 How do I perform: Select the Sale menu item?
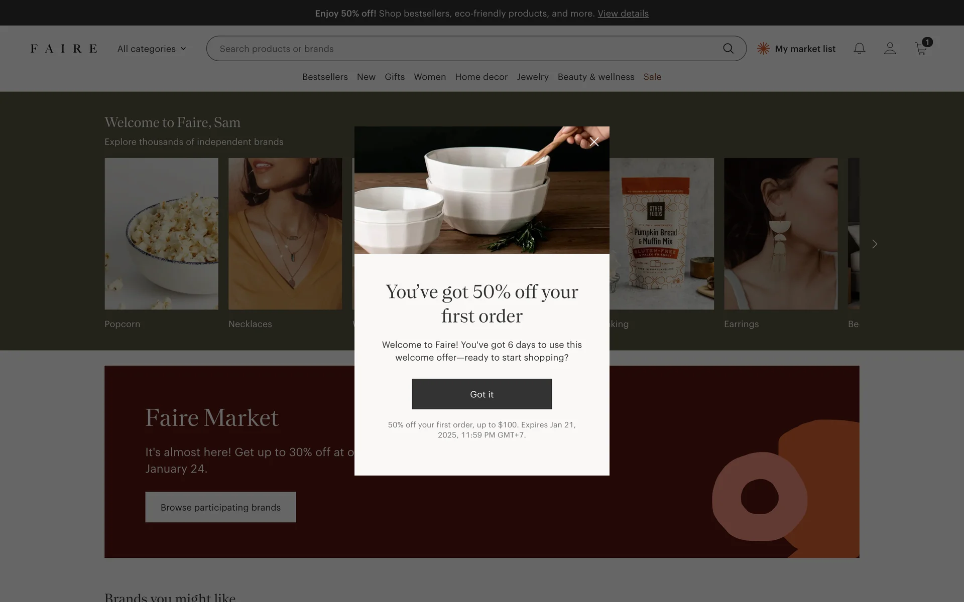652,77
